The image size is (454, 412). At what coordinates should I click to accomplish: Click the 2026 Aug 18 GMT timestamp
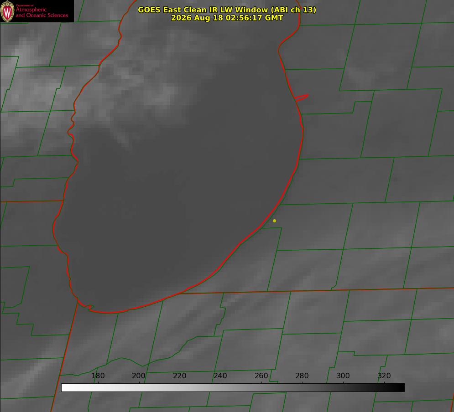coord(227,18)
